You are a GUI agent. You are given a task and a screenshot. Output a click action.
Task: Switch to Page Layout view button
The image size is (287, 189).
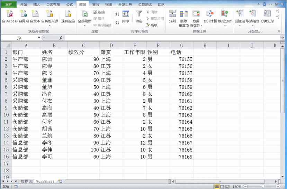222,187
